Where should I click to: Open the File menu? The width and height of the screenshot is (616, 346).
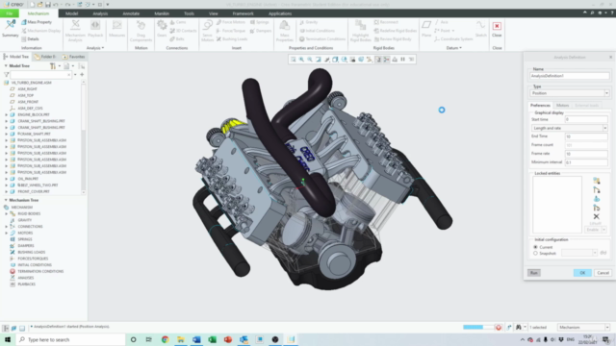(x=10, y=13)
